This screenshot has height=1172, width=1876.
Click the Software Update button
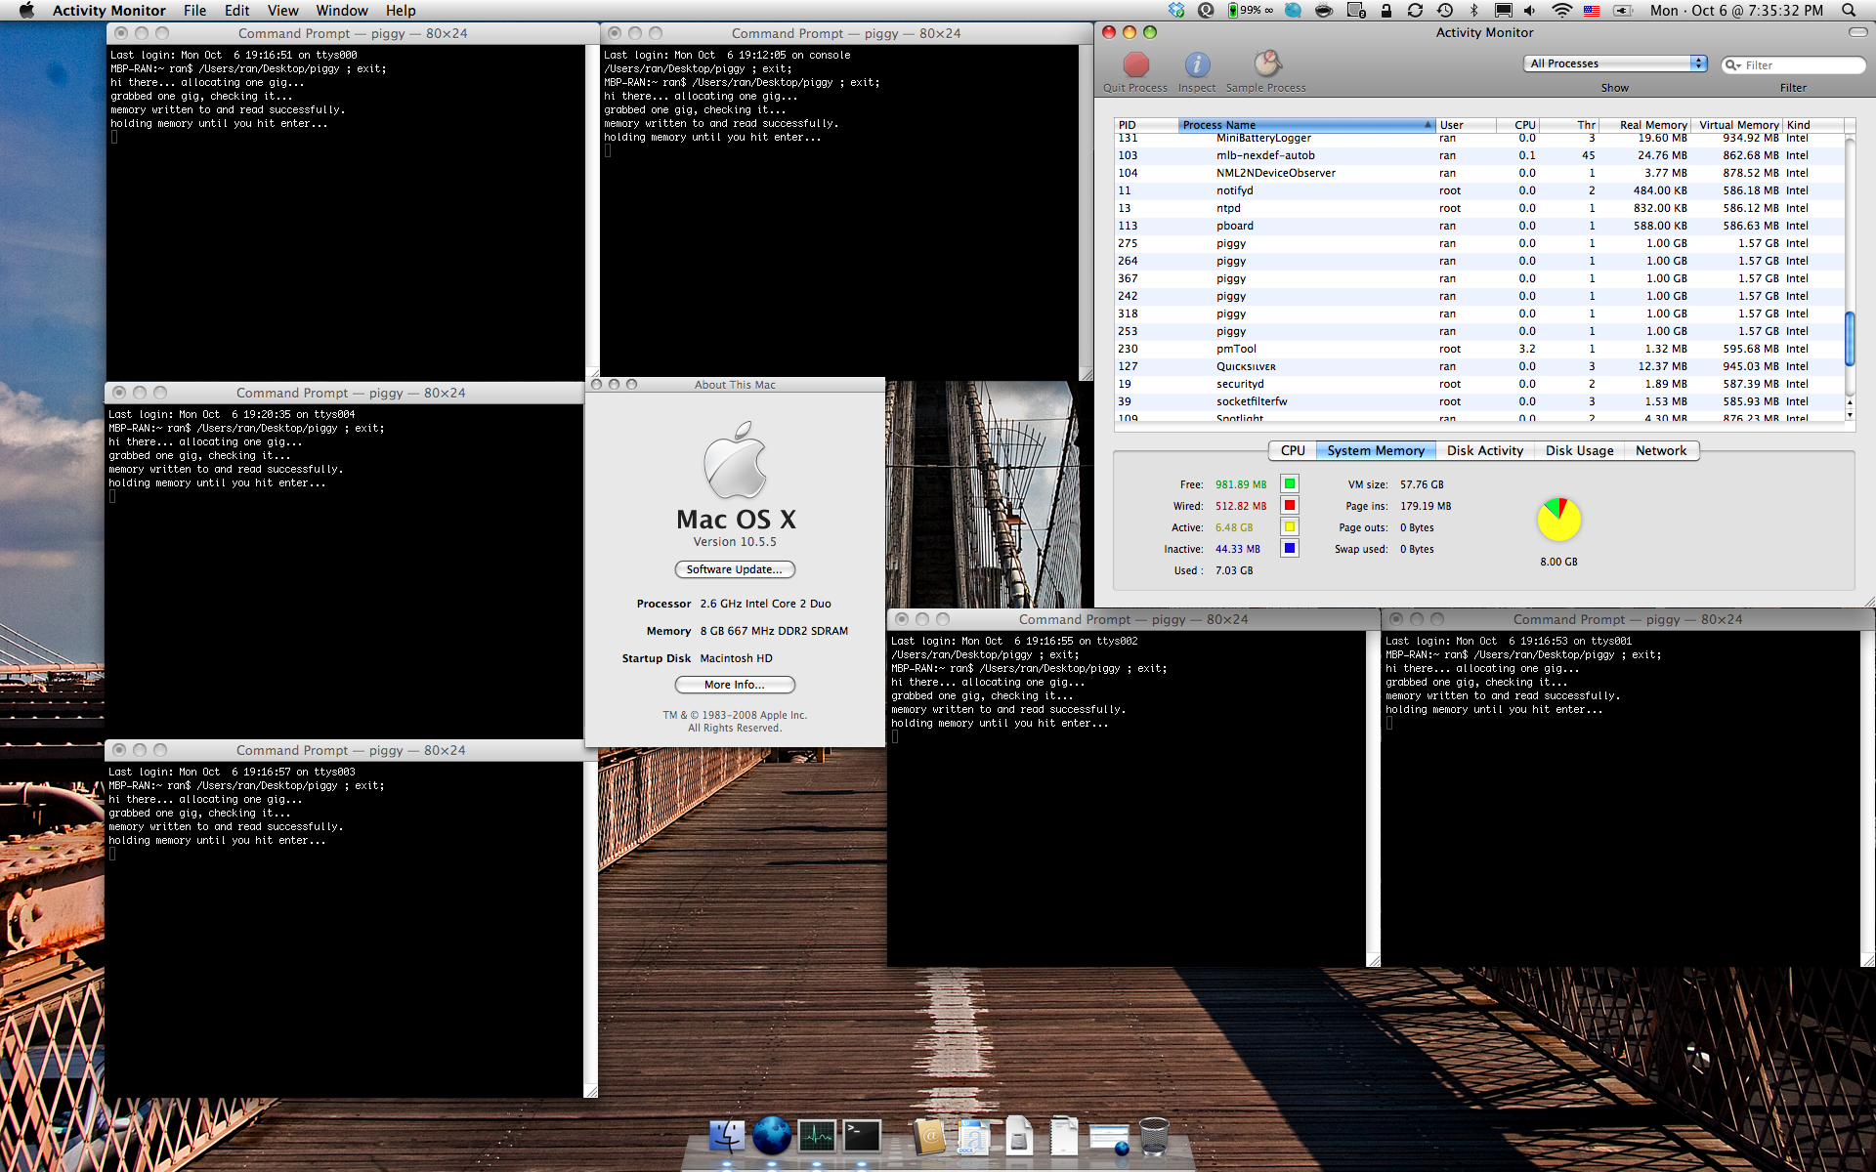[734, 569]
